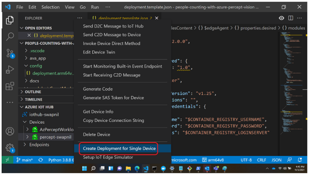The image size is (310, 177).
Task: Change JSON language mode in status bar
Action: pos(276,160)
